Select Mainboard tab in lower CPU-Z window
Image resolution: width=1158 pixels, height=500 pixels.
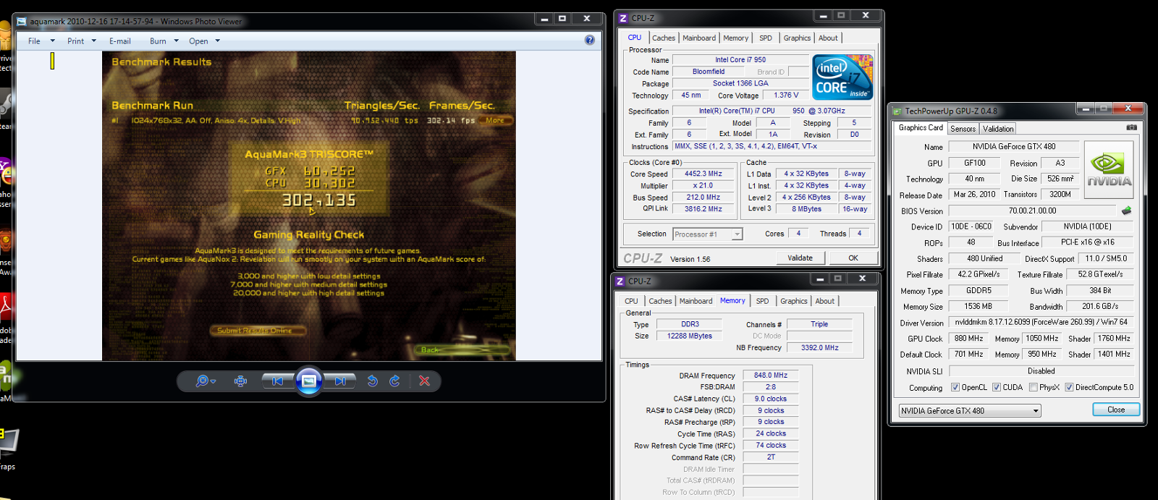coord(696,301)
